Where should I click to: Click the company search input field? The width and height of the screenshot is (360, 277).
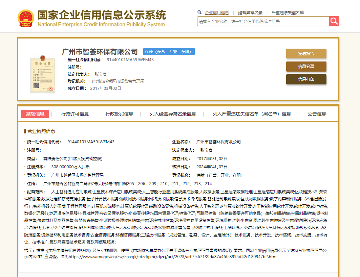coord(261,21)
